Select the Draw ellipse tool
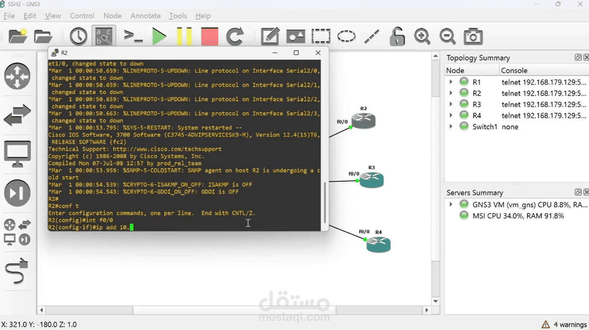Image resolution: width=589 pixels, height=330 pixels. pyautogui.click(x=346, y=37)
